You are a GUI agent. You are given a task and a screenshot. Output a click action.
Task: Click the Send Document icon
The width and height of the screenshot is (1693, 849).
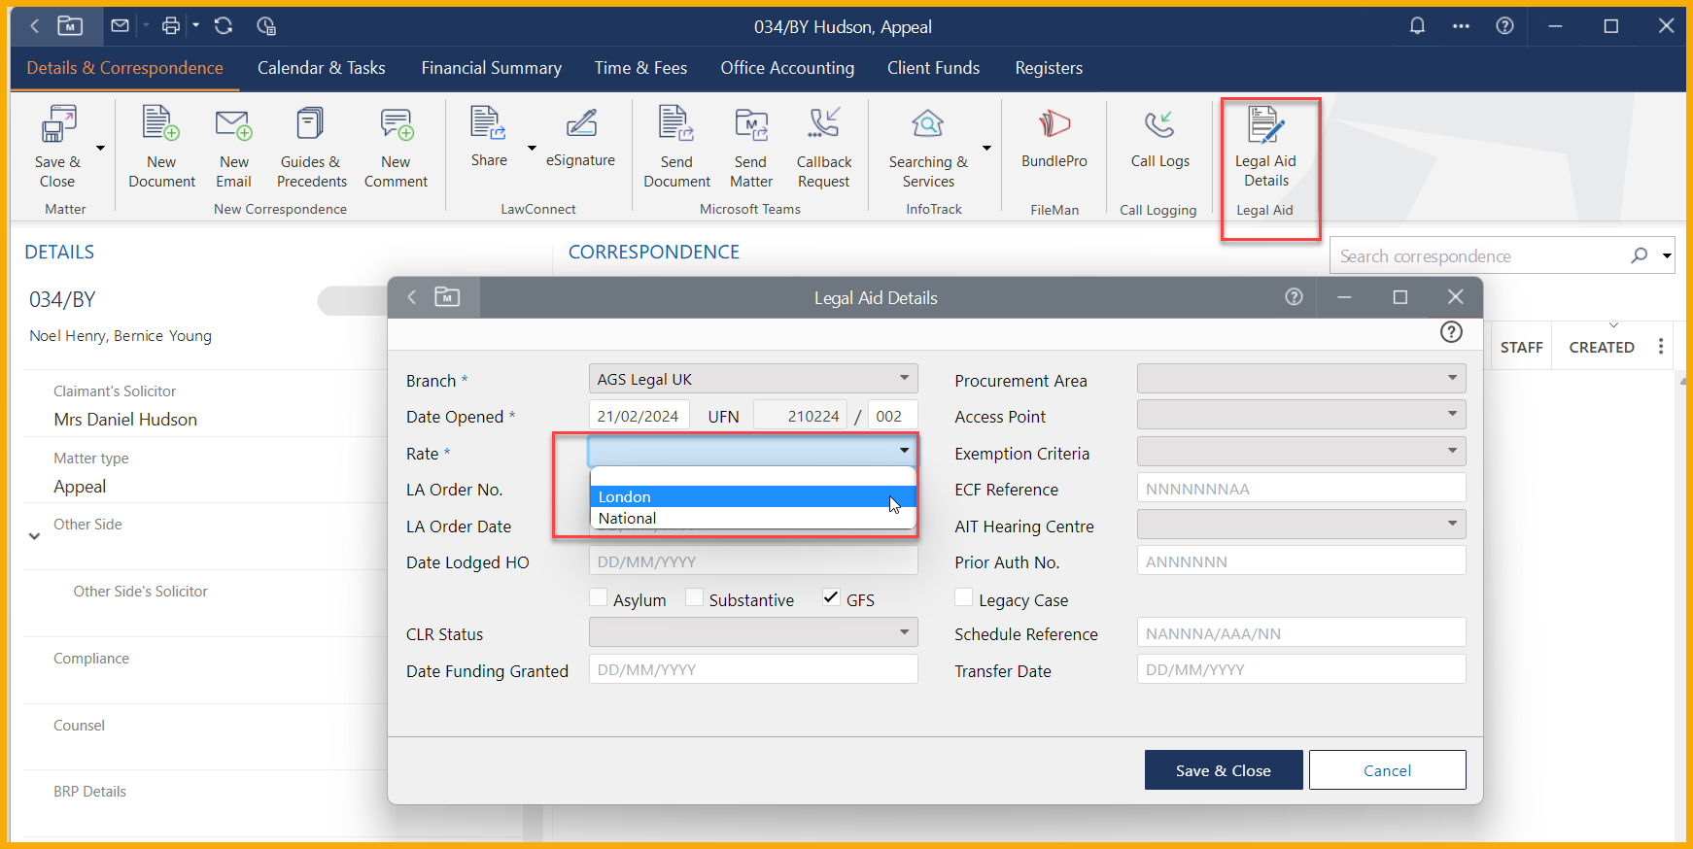point(676,148)
